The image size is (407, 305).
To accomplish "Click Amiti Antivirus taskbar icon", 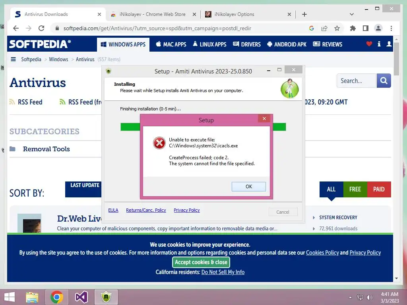I will [106, 297].
